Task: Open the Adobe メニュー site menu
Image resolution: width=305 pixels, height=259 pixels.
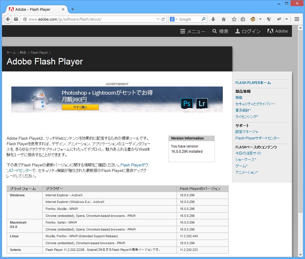Action: 193,31
